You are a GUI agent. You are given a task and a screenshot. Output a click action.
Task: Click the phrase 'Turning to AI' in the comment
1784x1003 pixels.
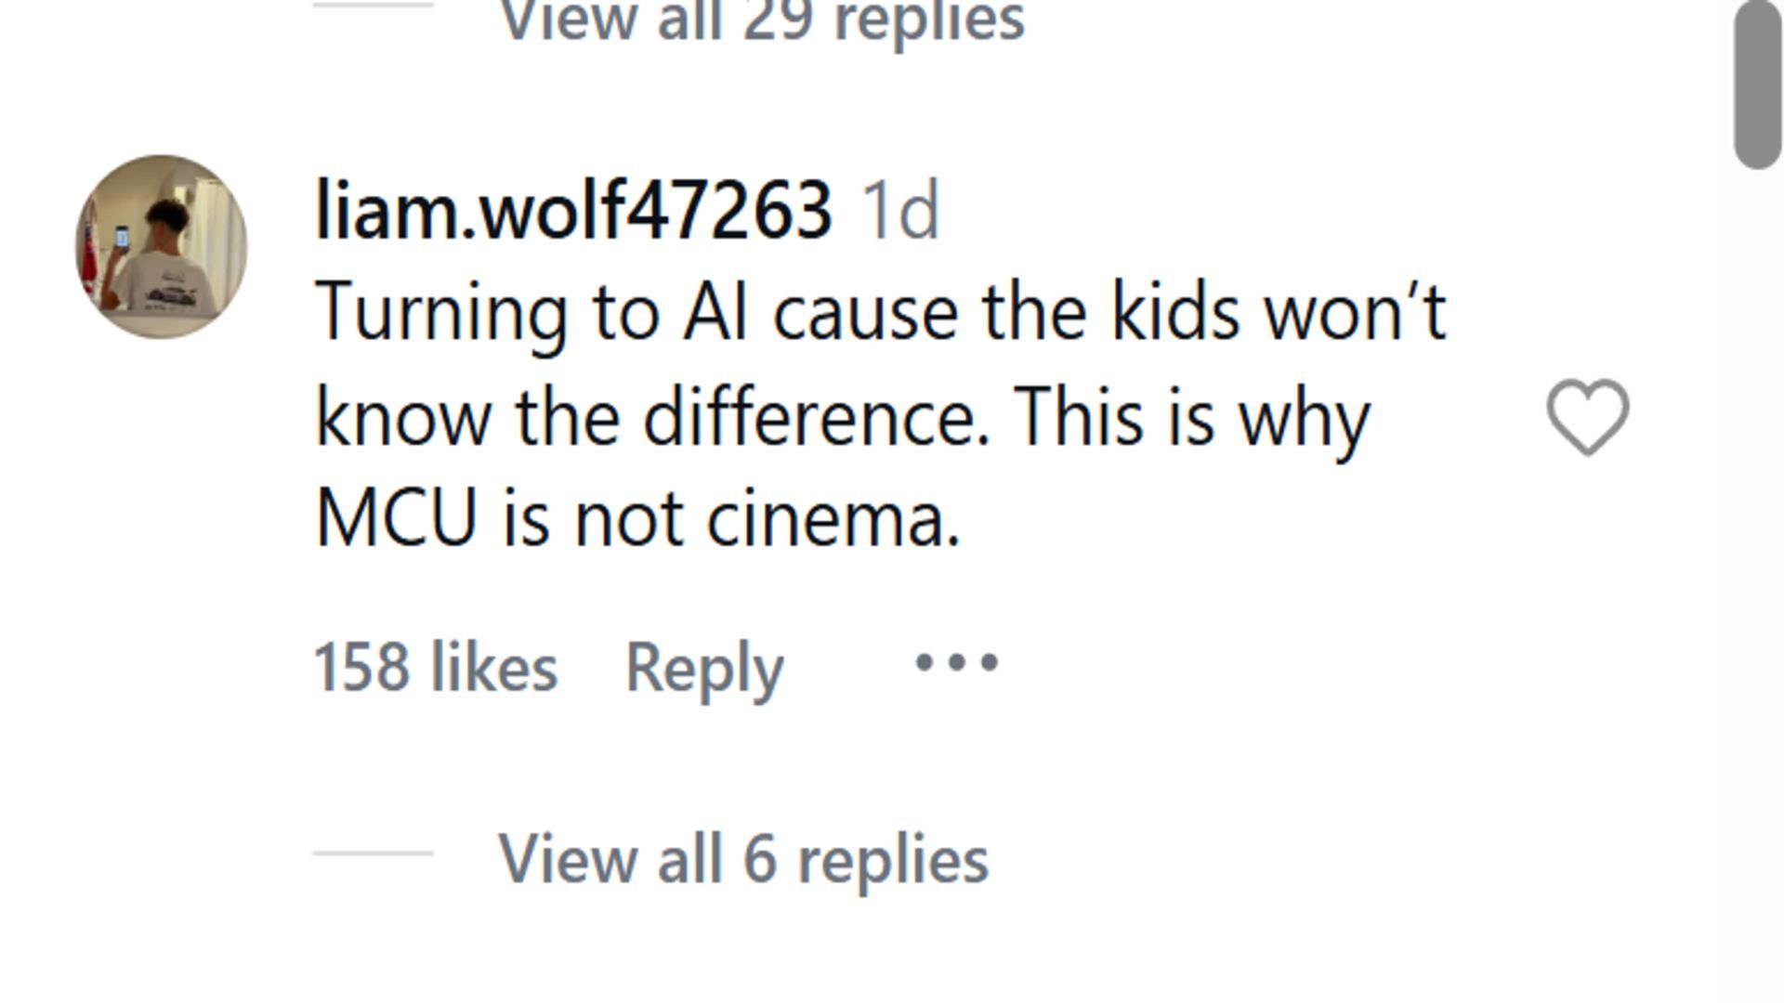coord(531,314)
